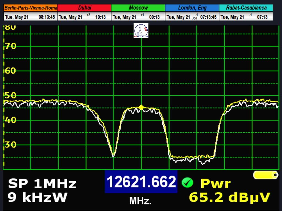Click the MHz. unit label below the frequency
The width and height of the screenshot is (282, 211).
click(140, 201)
